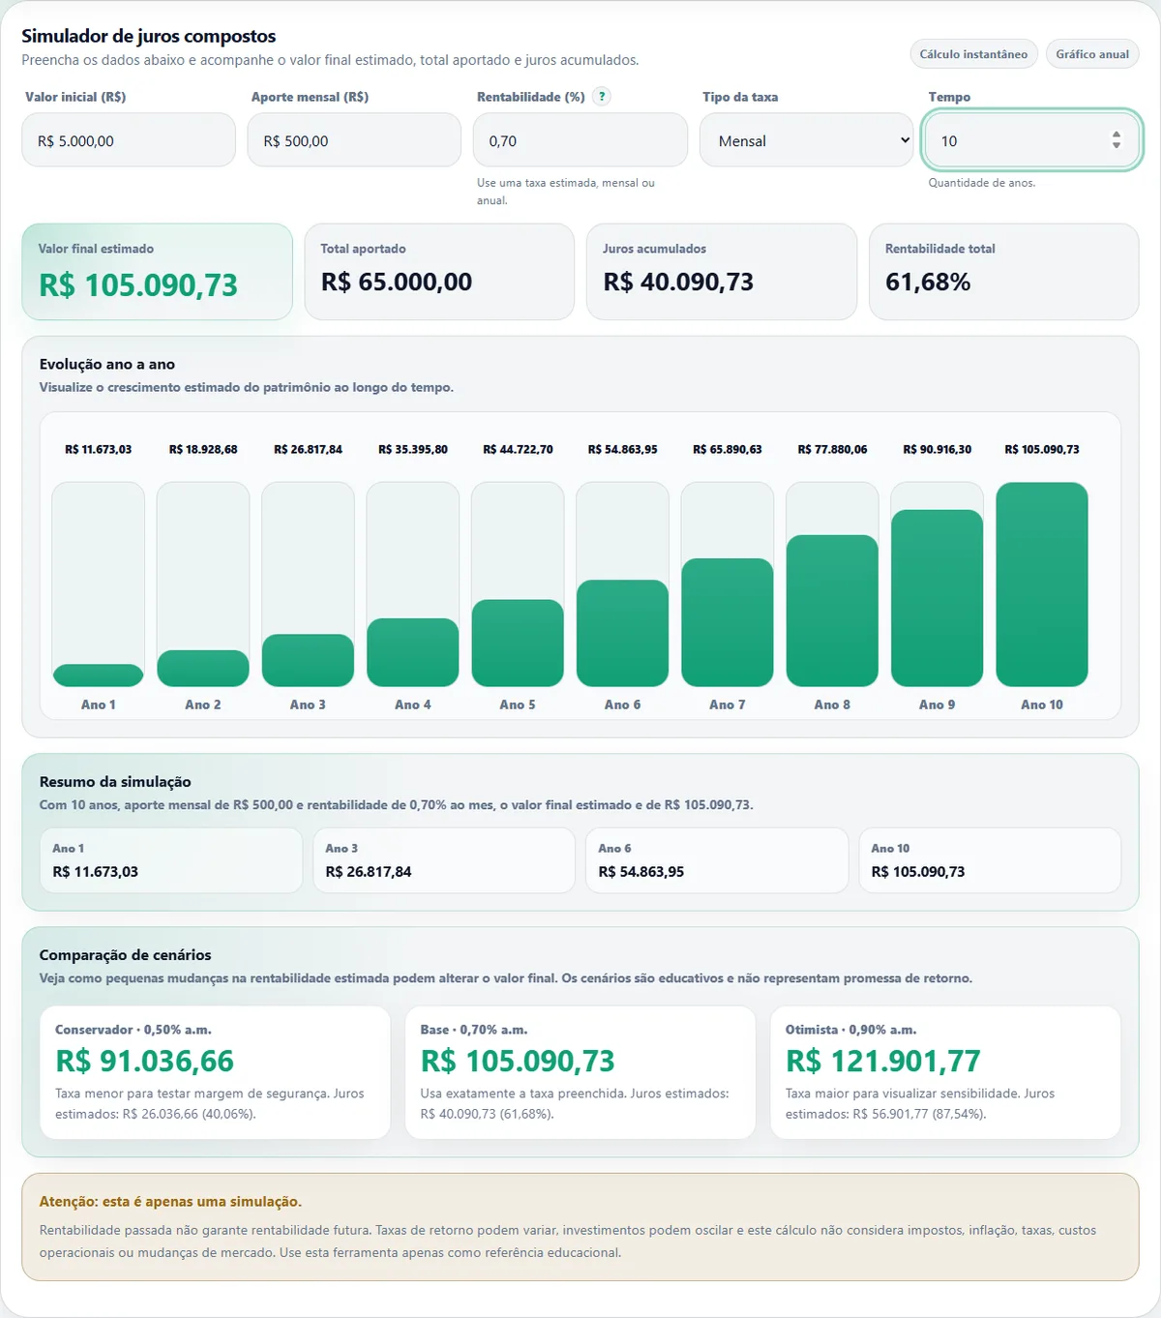Viewport: 1161px width, 1318px height.
Task: Click the Resumo da simulação heading
Action: (115, 782)
